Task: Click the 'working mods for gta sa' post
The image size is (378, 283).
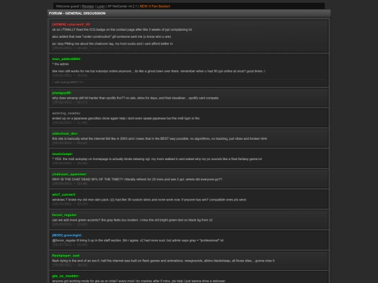Action: click(139, 281)
